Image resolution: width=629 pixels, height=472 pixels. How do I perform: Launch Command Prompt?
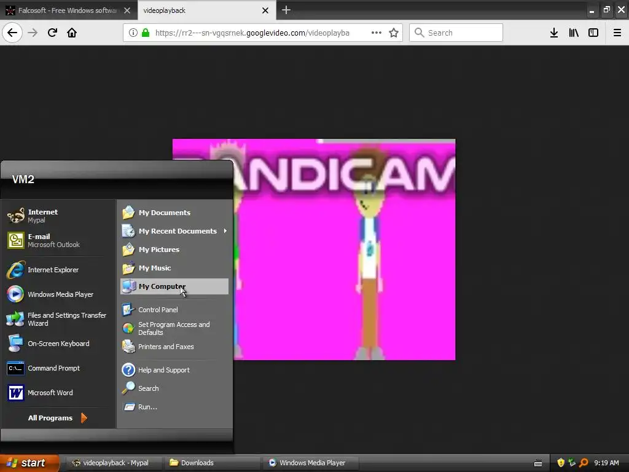[x=58, y=368]
